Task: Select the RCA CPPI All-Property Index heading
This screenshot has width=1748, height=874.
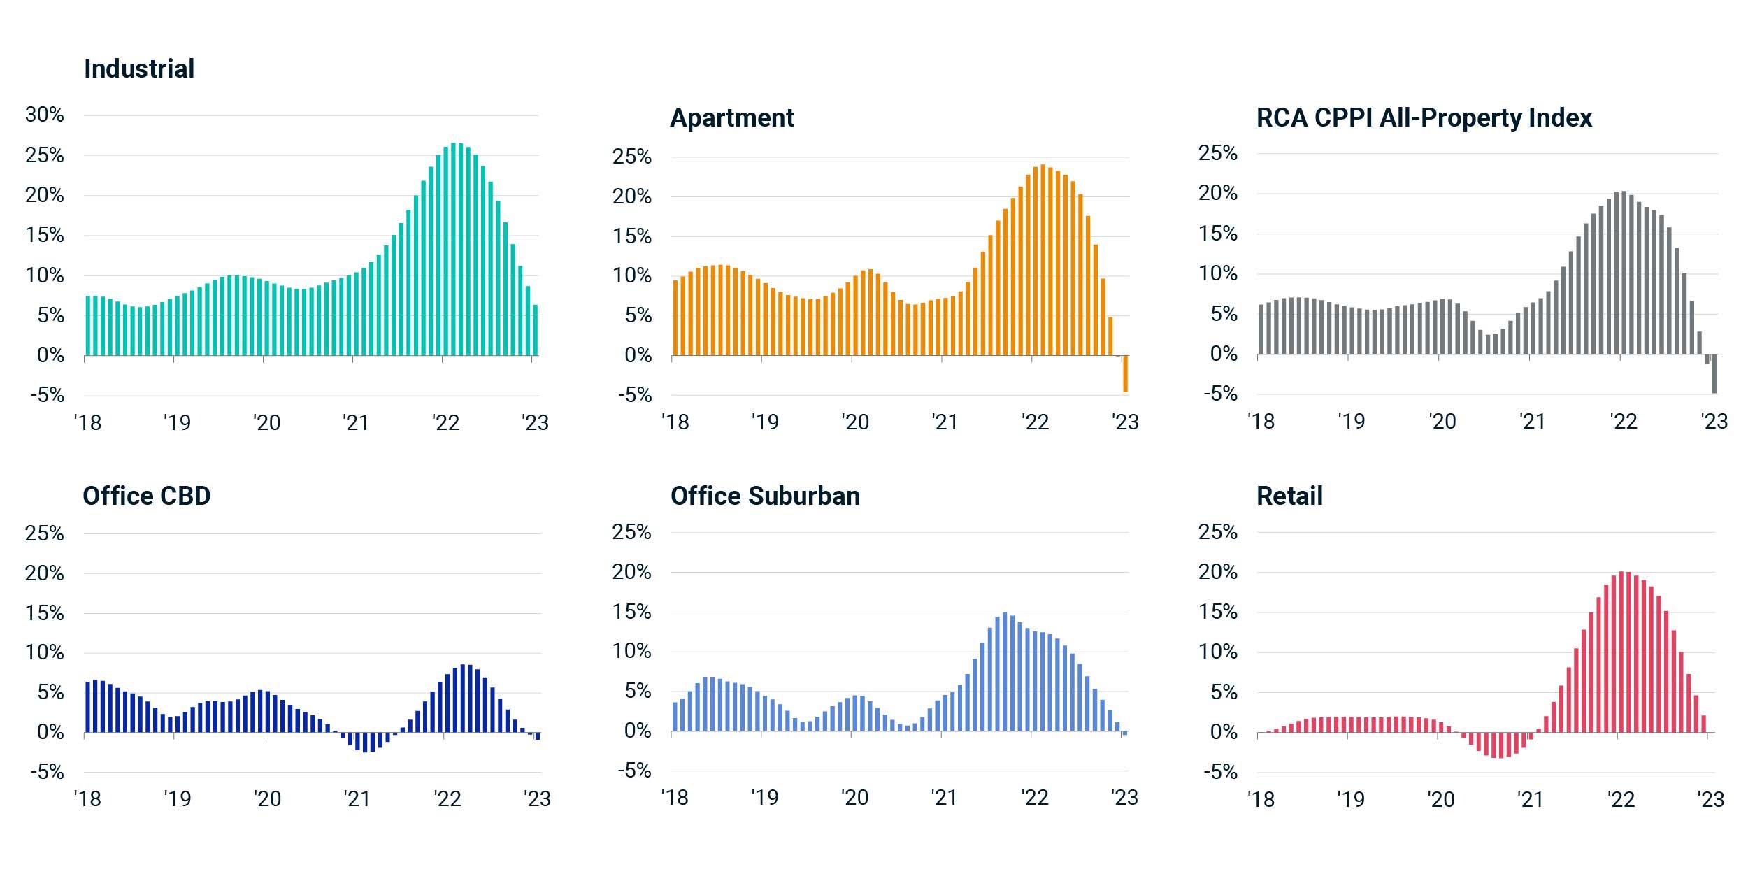Action: tap(1424, 117)
